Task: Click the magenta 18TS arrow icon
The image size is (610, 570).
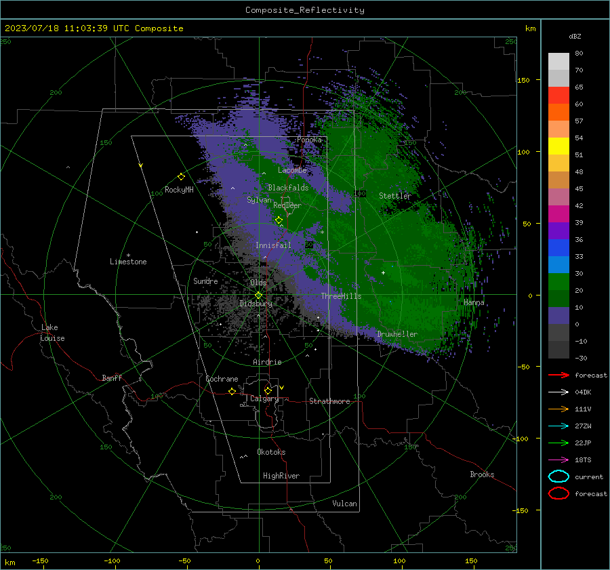Action: 558,460
